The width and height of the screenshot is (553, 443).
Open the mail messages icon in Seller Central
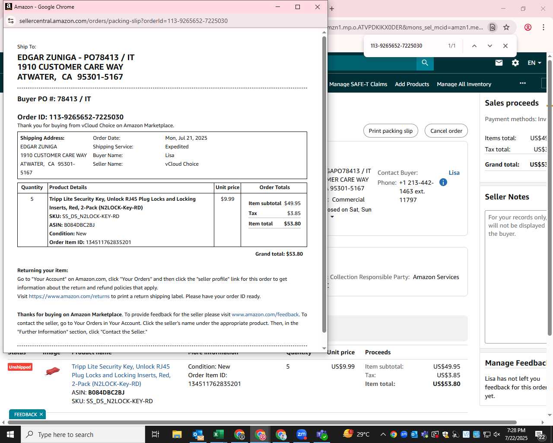coord(499,63)
